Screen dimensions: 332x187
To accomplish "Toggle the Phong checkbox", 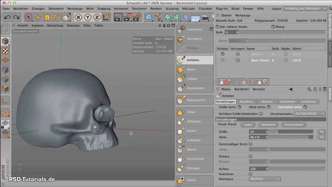I will tap(273, 27).
